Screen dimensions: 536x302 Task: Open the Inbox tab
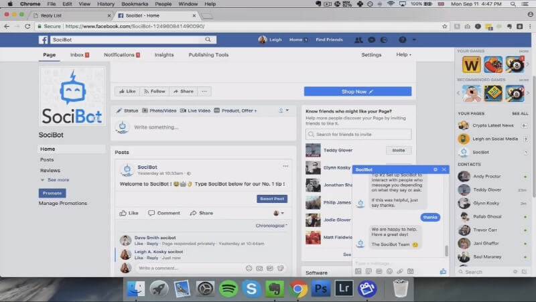(x=79, y=55)
